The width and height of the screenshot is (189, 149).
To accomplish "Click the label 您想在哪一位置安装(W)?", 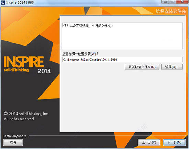I will [x=80, y=54].
